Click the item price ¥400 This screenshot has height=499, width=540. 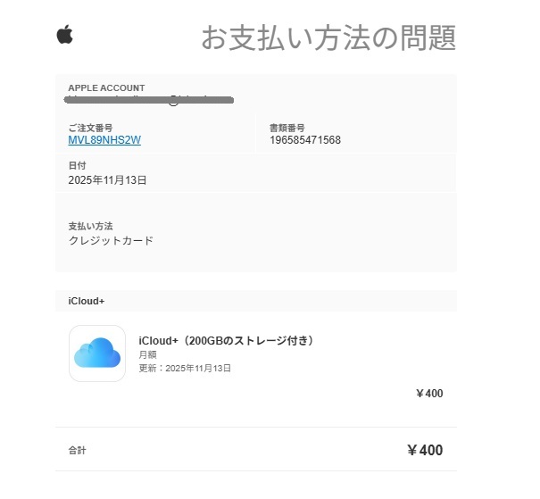click(429, 393)
